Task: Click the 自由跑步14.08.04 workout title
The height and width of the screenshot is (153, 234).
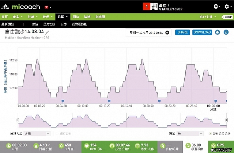Action: click(x=24, y=32)
